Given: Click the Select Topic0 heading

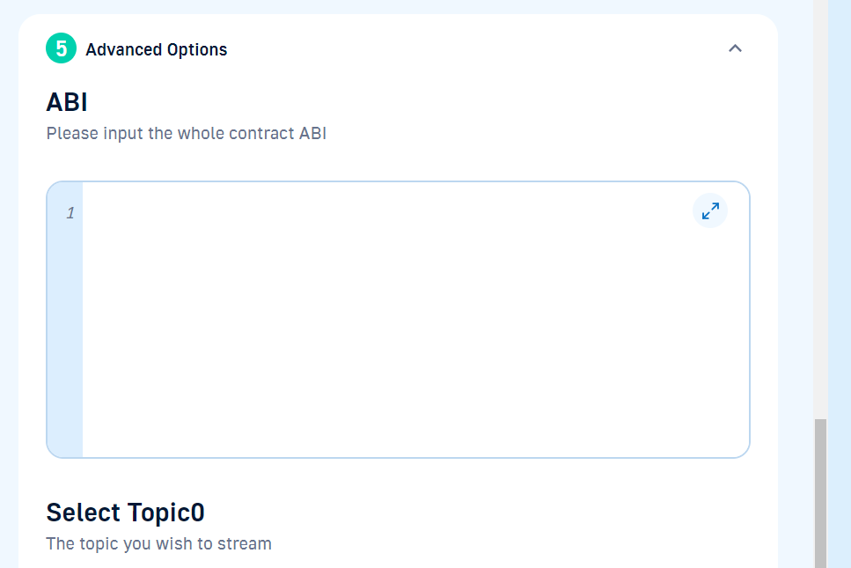Looking at the screenshot, I should [x=125, y=513].
